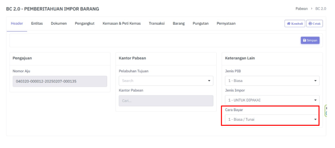Viewport: 335px width, 148px height.
Task: Click the Kantor Pabean Cari field
Action: [166, 101]
